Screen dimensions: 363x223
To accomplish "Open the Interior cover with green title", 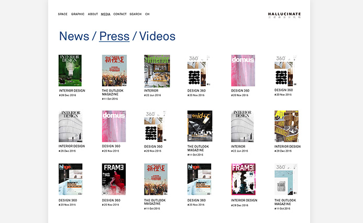I will click(157, 71).
